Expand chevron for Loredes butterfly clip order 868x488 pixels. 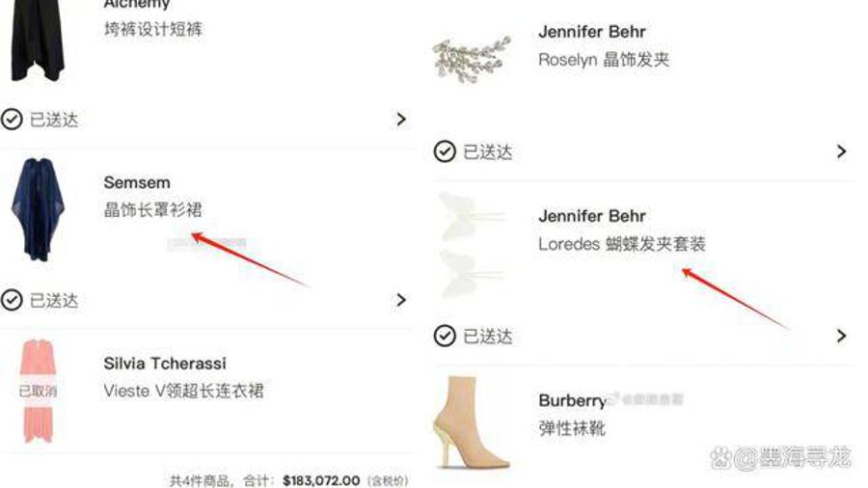point(841,336)
